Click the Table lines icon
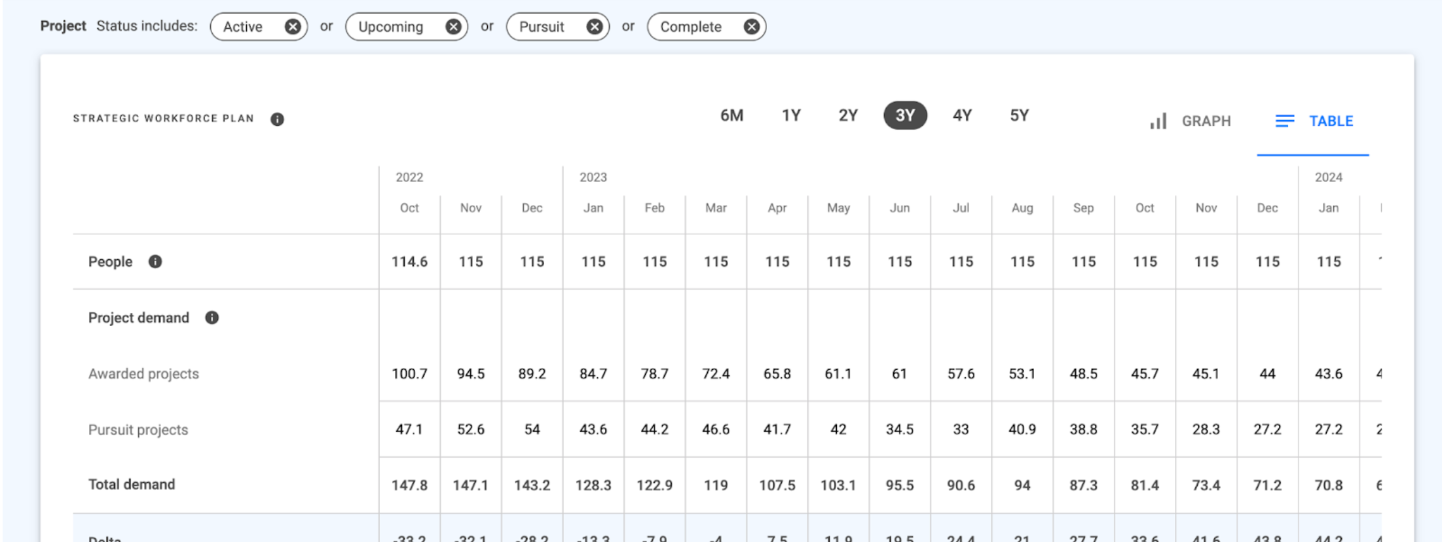 point(1285,121)
